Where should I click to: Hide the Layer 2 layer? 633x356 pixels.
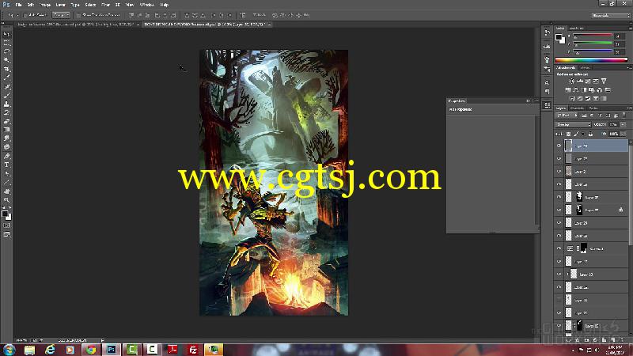click(559, 172)
